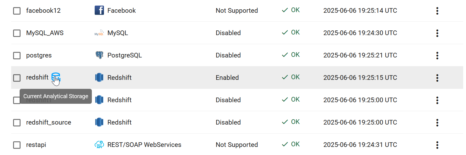The height and width of the screenshot is (155, 466).
Task: Click the Facebook logo icon
Action: click(x=99, y=11)
